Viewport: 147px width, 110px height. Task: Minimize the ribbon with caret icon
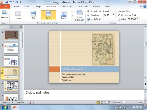[x=141, y=7]
